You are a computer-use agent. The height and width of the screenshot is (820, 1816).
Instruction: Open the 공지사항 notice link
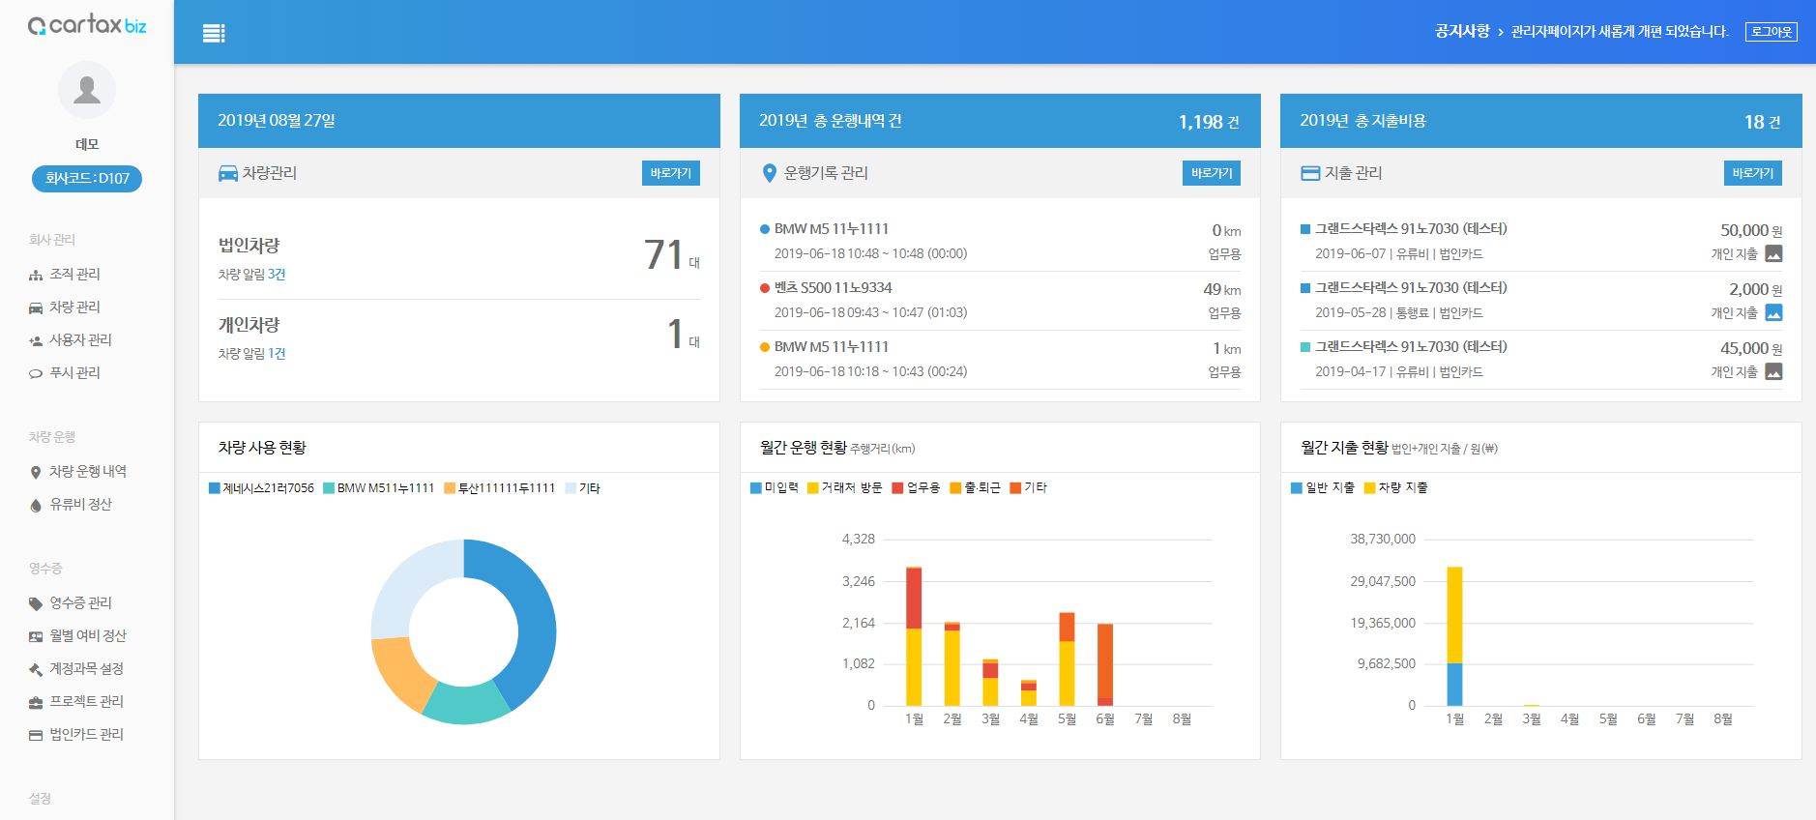[1462, 32]
